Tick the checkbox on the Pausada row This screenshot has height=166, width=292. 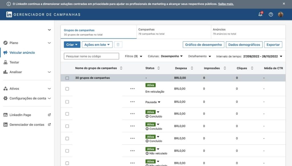point(67,102)
